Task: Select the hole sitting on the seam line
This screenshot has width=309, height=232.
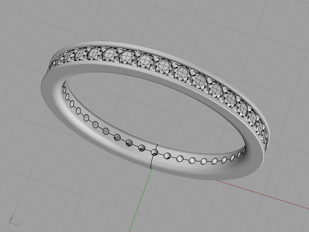Action: click(155, 151)
